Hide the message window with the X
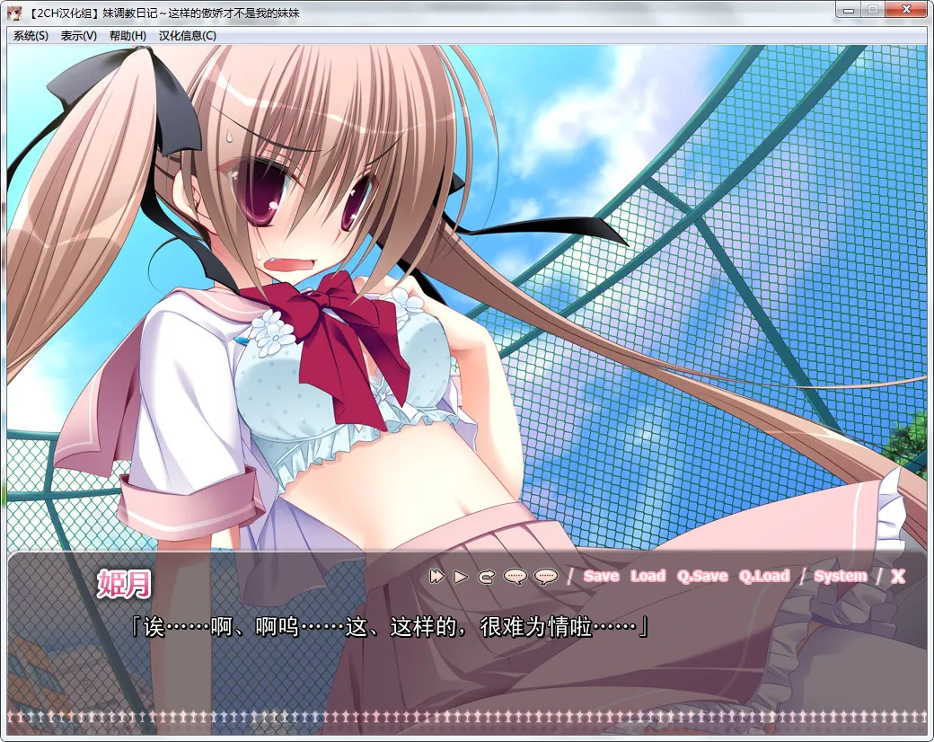 pos(897,577)
